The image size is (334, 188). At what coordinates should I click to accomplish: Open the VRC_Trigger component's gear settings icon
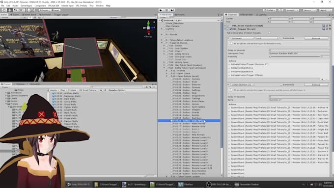click(x=327, y=29)
